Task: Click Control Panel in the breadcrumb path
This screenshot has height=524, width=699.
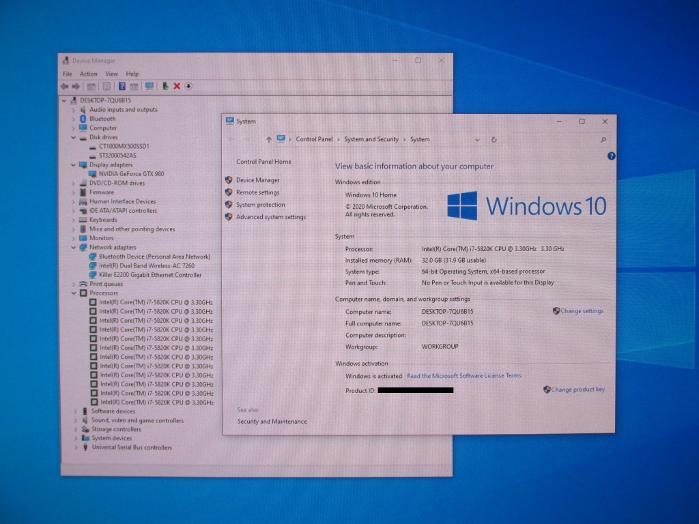Action: 314,139
